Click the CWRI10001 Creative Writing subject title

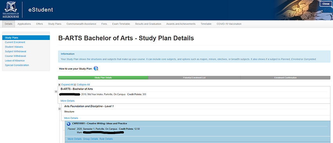100,123
